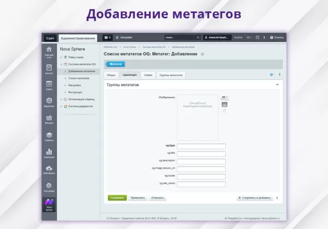Open header Настройки link

(x=124, y=38)
